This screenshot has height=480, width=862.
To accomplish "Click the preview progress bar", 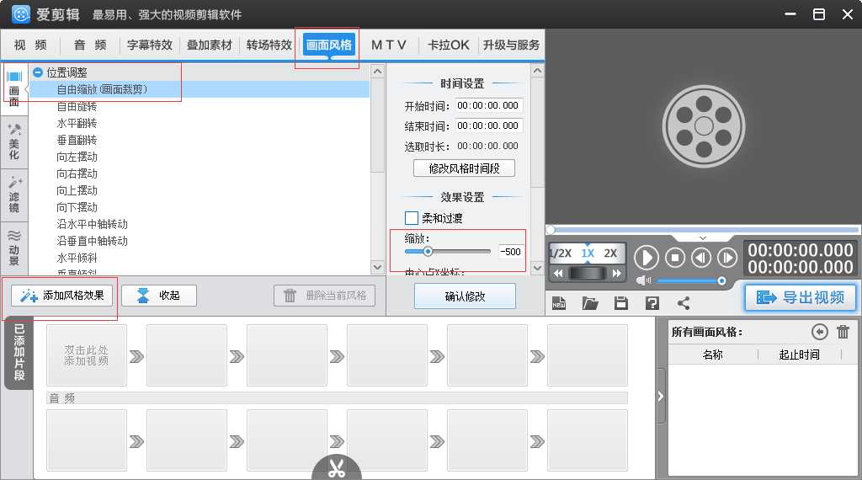I will coord(703,229).
